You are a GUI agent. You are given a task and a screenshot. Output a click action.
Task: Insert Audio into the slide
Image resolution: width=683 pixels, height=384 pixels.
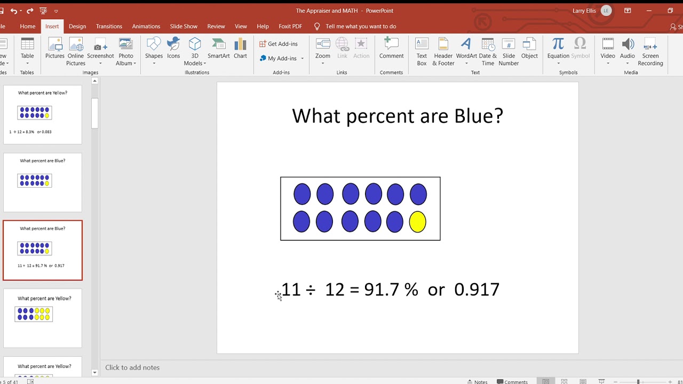[x=628, y=51]
